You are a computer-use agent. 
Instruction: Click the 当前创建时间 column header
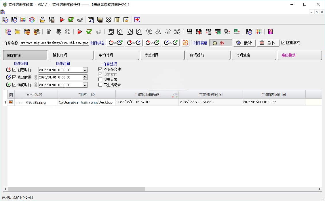(147, 95)
